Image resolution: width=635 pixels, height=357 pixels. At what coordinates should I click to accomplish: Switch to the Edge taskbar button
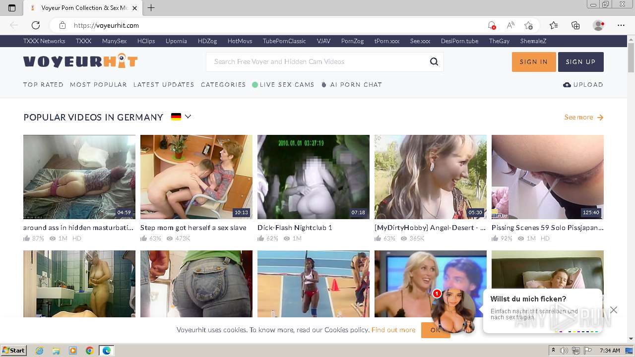tap(106, 351)
